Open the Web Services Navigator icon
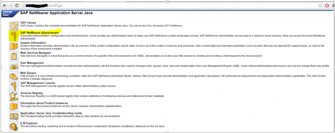 pyautogui.click(x=14, y=56)
